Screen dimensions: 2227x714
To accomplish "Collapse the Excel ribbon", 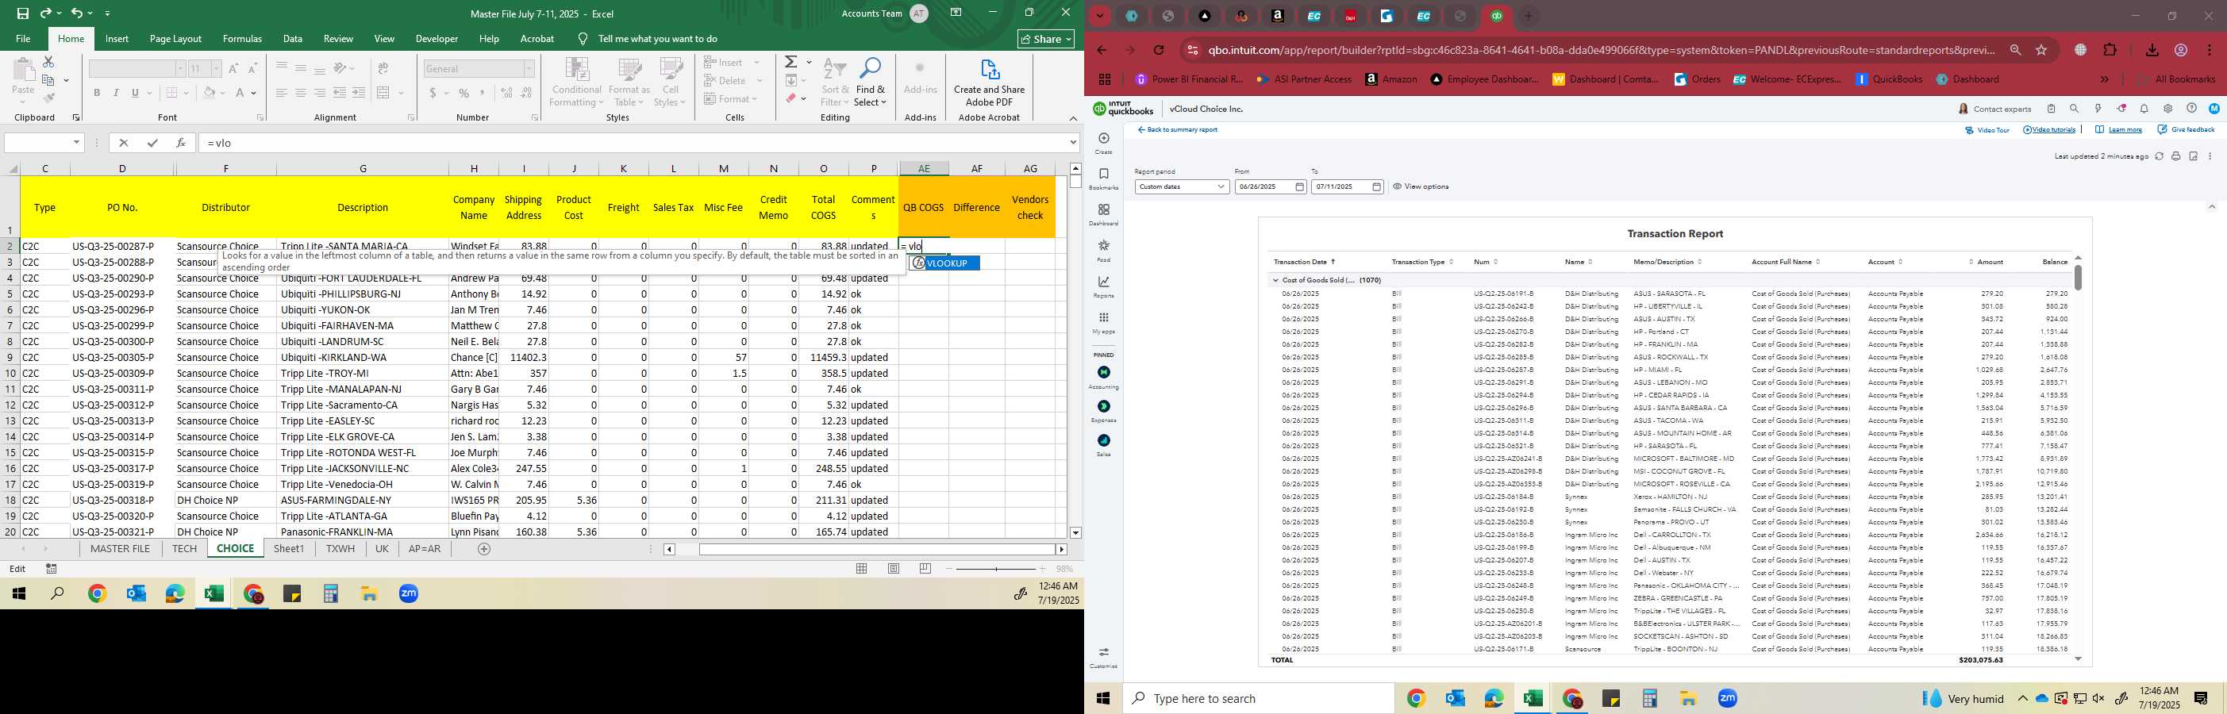I will [1073, 117].
